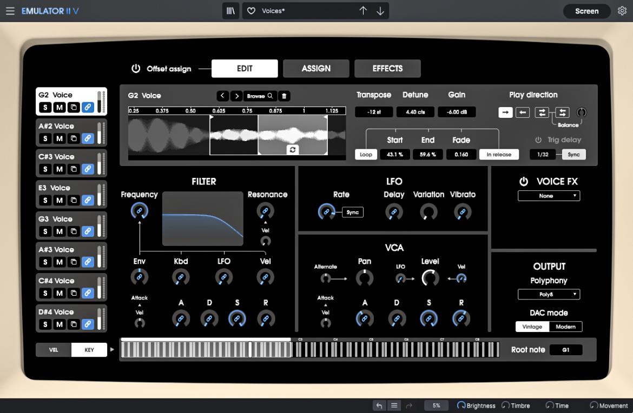Toggle the Offset assign power button
This screenshot has height=413, width=633.
point(136,69)
